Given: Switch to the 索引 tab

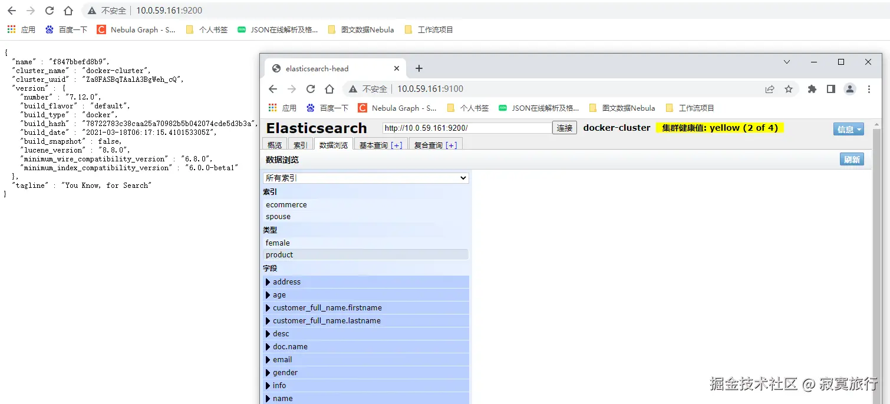Looking at the screenshot, I should [301, 145].
